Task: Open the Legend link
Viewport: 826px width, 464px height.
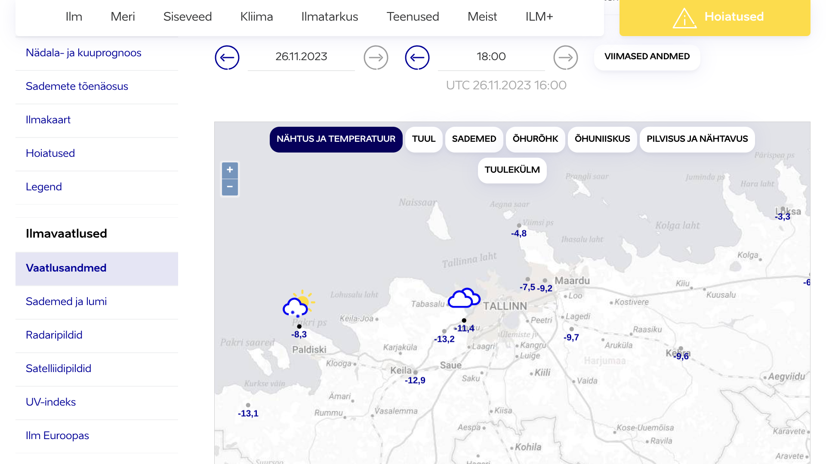Action: 43,187
